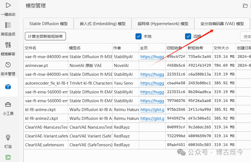Screen dimensions: 251x162
Task: Select the 超网络 (Hypernetwork) 模型 tab
Action: pos(163,23)
